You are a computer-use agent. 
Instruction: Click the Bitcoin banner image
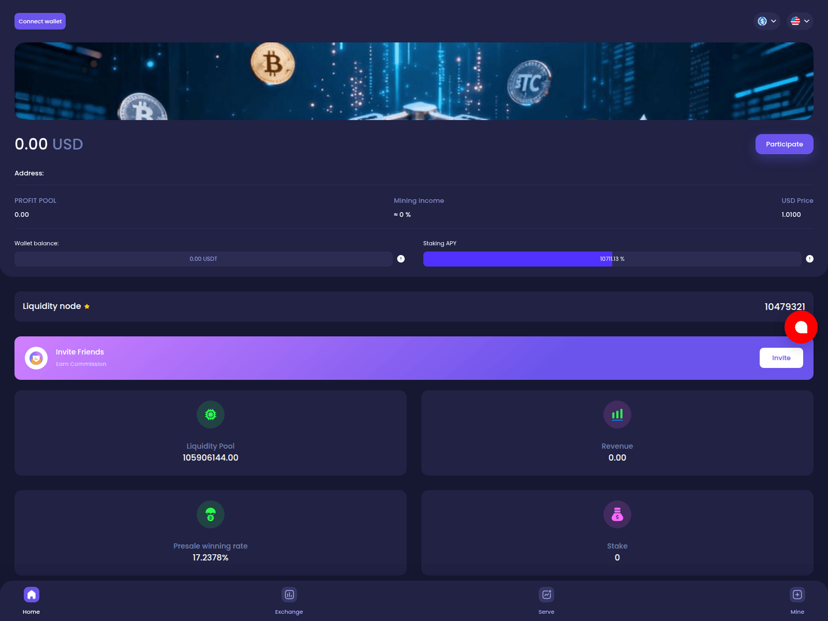pyautogui.click(x=414, y=81)
